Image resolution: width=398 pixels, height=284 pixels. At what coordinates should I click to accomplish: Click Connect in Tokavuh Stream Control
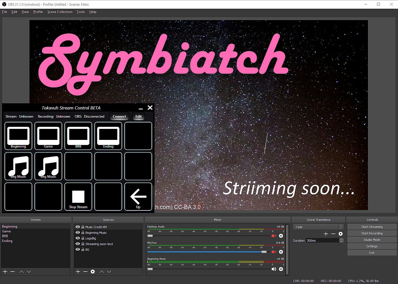(119, 116)
